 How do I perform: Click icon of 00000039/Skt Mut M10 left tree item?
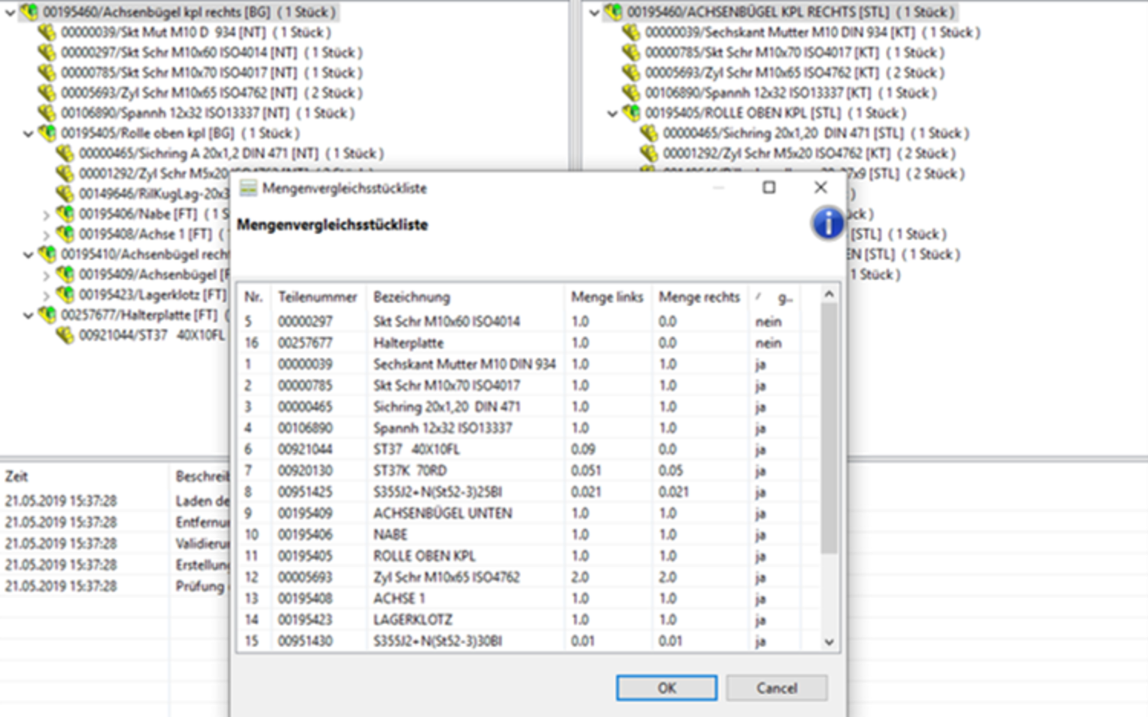tap(47, 32)
